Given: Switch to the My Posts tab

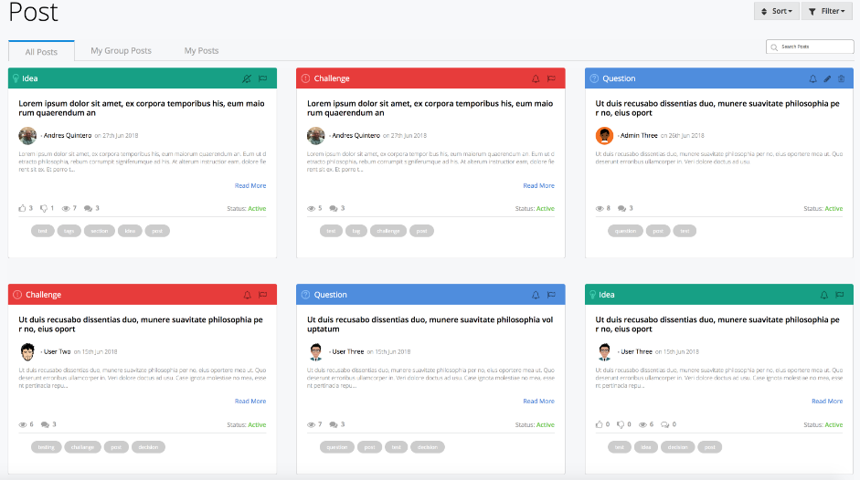Looking at the screenshot, I should 201,51.
